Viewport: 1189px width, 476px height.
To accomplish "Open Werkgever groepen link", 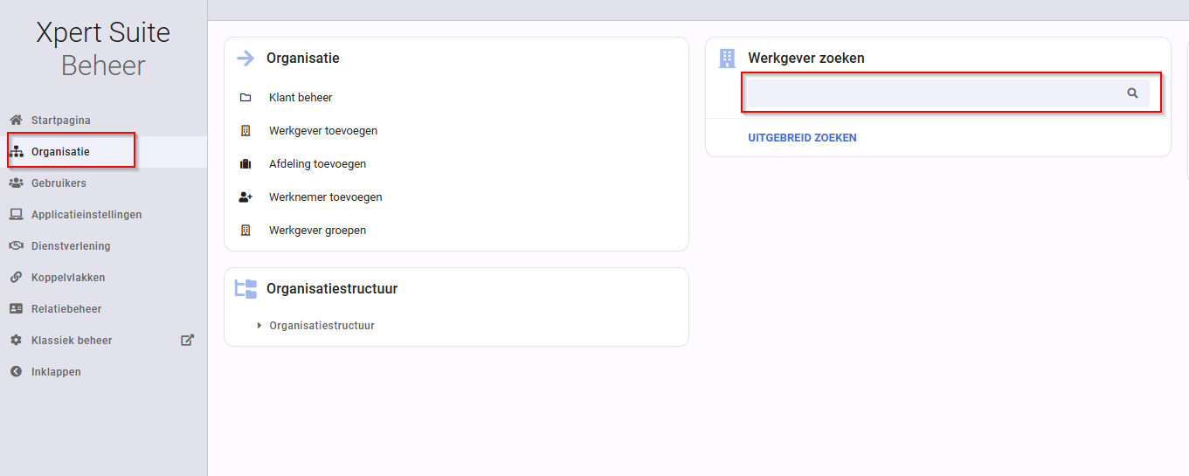I will pyautogui.click(x=318, y=231).
